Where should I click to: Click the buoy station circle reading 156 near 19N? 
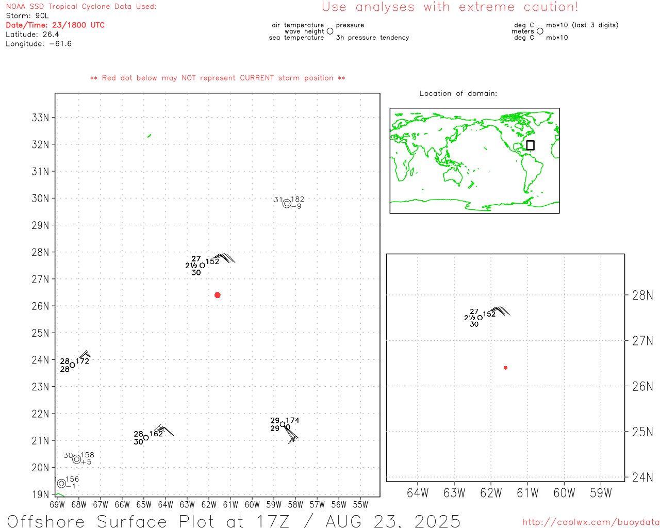pyautogui.click(x=61, y=483)
